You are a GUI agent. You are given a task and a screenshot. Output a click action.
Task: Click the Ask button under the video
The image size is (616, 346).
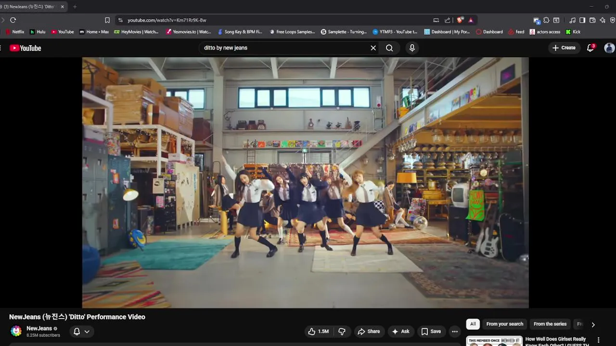tap(400, 332)
